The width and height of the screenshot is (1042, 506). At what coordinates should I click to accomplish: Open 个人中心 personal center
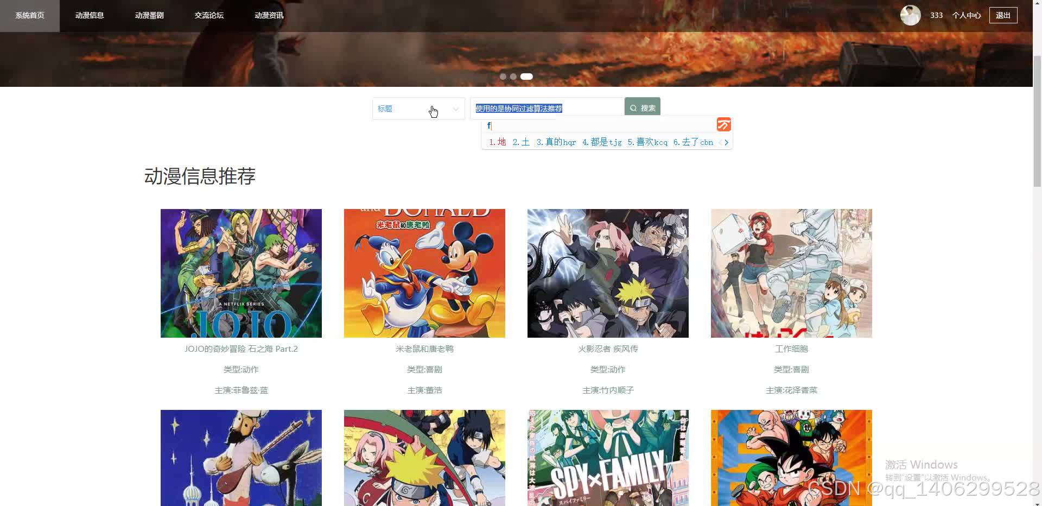pos(967,15)
